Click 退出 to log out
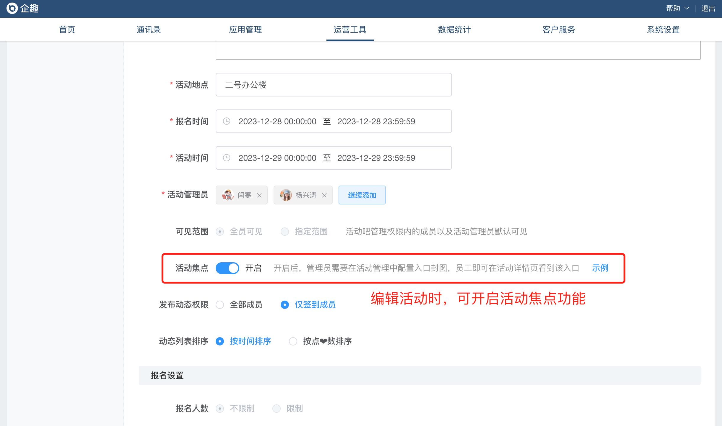 [x=708, y=8]
